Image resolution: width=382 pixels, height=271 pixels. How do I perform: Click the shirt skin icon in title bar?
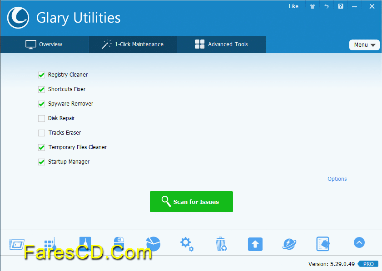(313, 6)
